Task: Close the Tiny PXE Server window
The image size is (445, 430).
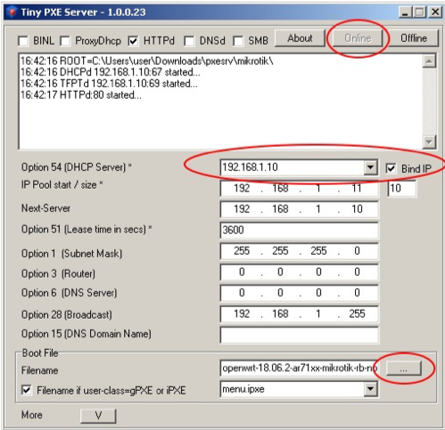Action: 435,12
